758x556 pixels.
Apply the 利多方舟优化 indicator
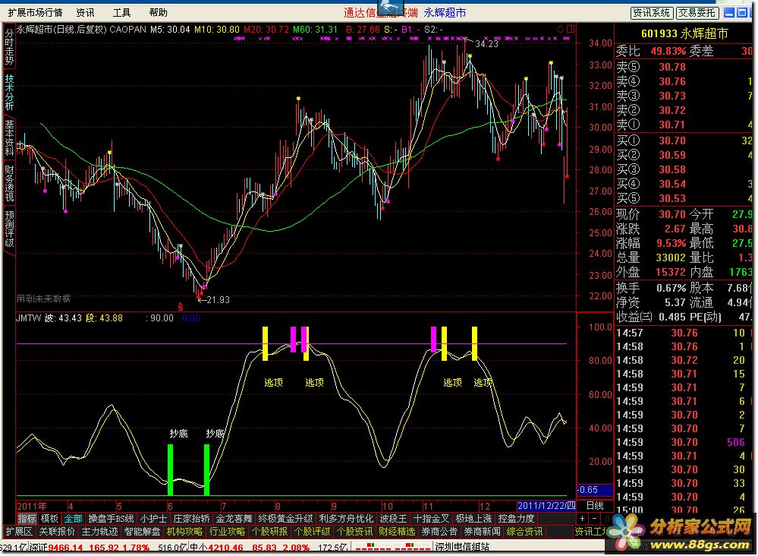click(346, 518)
